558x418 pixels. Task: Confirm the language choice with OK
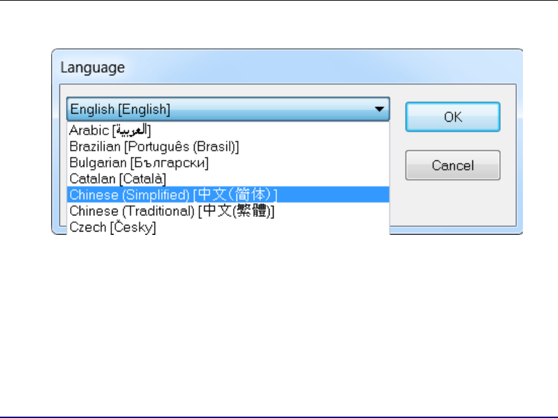pyautogui.click(x=452, y=117)
